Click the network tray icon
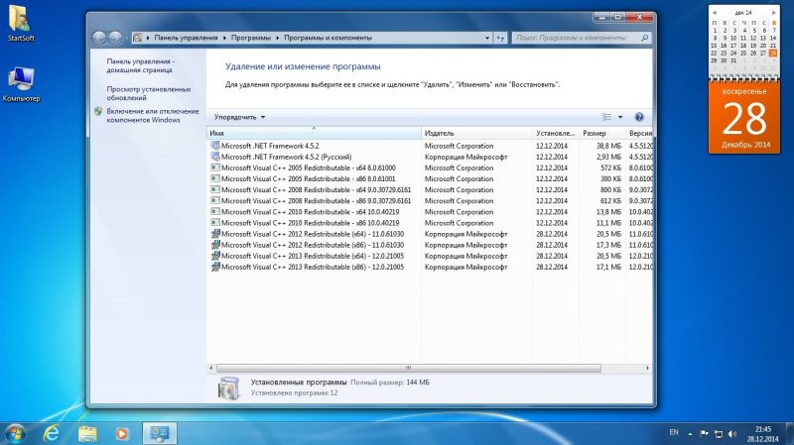 coord(718,434)
